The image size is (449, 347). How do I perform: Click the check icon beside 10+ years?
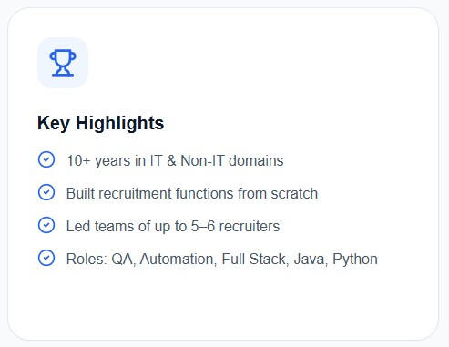coord(46,159)
